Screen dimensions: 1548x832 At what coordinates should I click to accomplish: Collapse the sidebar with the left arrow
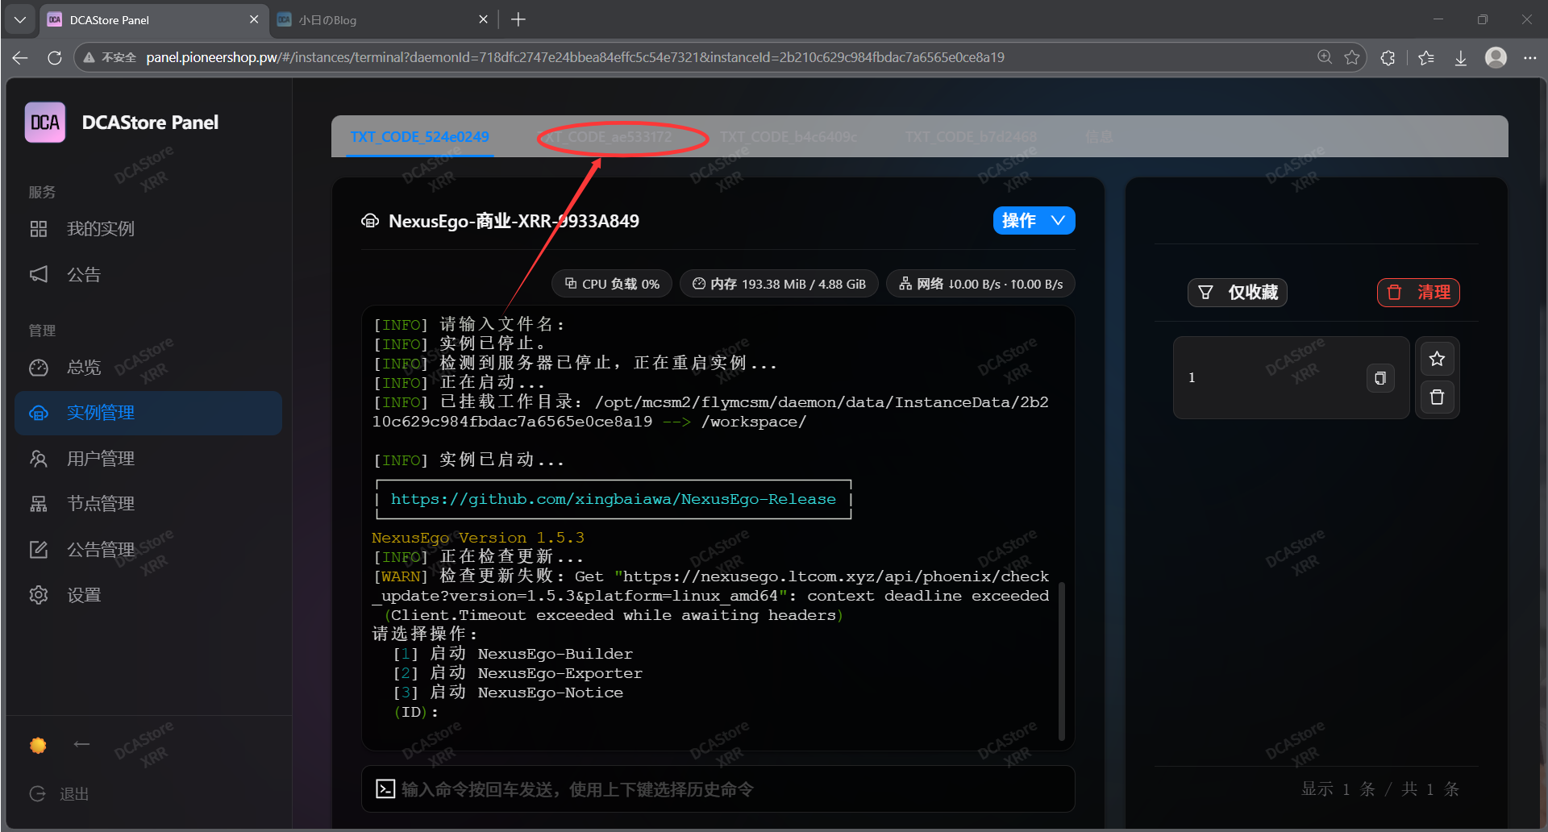81,744
